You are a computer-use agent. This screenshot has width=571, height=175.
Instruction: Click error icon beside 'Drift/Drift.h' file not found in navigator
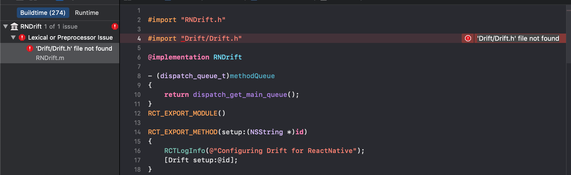(30, 48)
